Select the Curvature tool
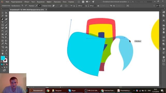This screenshot has width=166, height=93. click(x=6, y=19)
